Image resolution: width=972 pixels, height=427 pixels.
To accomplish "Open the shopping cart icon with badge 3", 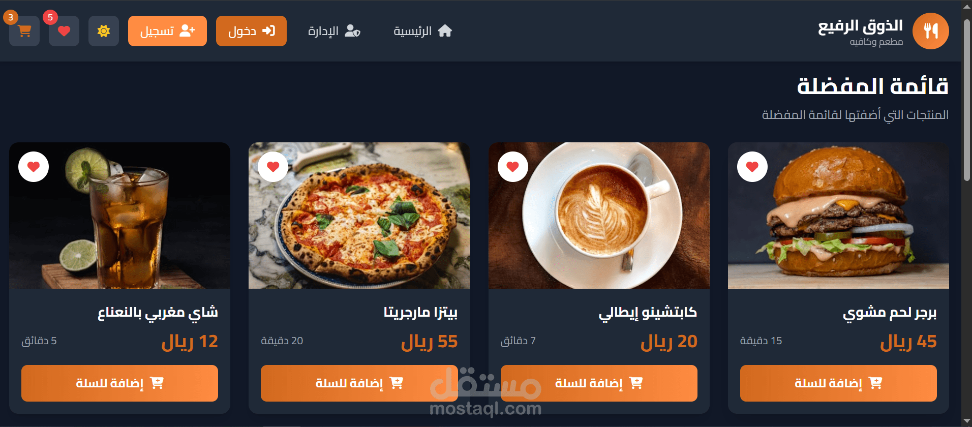I will pos(24,31).
